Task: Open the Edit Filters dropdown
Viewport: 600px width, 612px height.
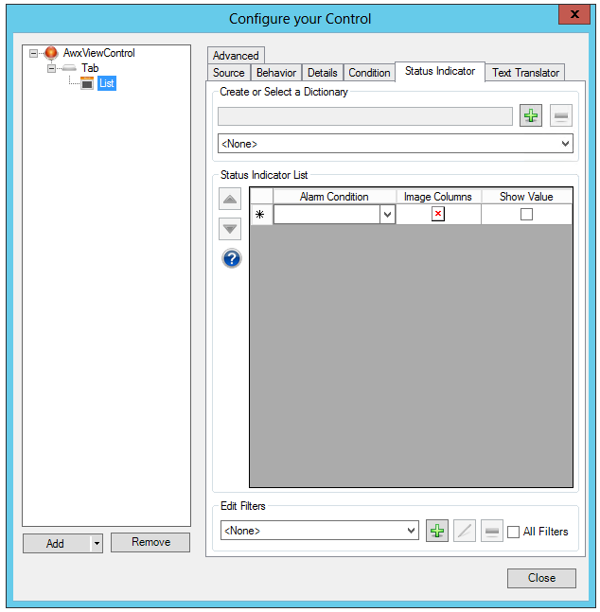Action: [x=411, y=531]
